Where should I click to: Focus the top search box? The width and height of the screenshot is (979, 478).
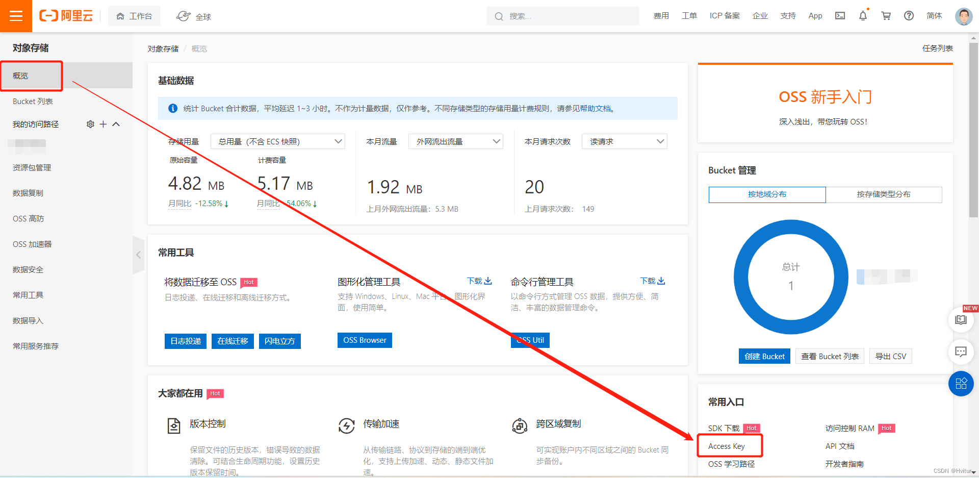click(563, 16)
